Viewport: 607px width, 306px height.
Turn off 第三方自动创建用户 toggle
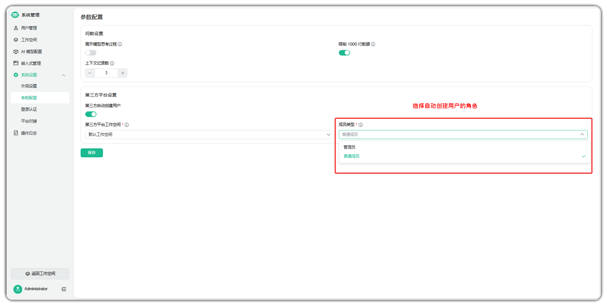pyautogui.click(x=91, y=114)
